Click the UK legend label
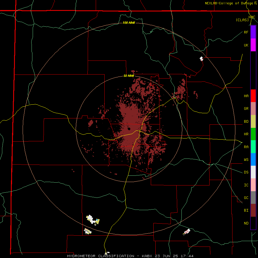The height and width of the screenshot is (258, 258). tap(246, 45)
